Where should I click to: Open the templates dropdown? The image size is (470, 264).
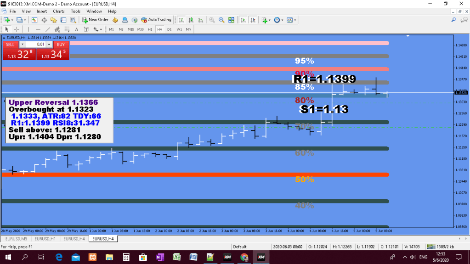[291, 20]
